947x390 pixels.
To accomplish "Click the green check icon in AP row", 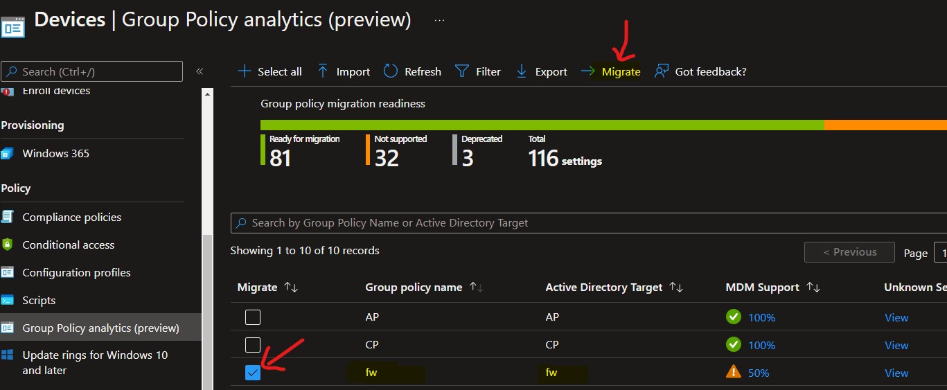I will point(734,317).
